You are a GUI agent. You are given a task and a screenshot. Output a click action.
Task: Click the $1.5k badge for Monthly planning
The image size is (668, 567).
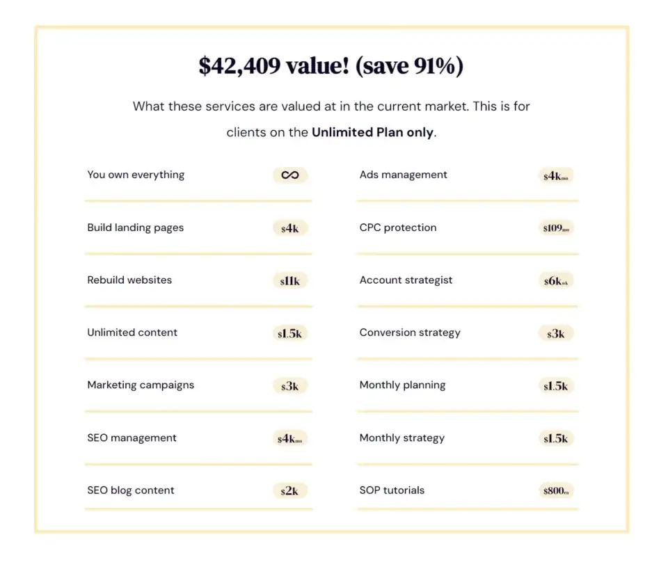click(x=556, y=386)
